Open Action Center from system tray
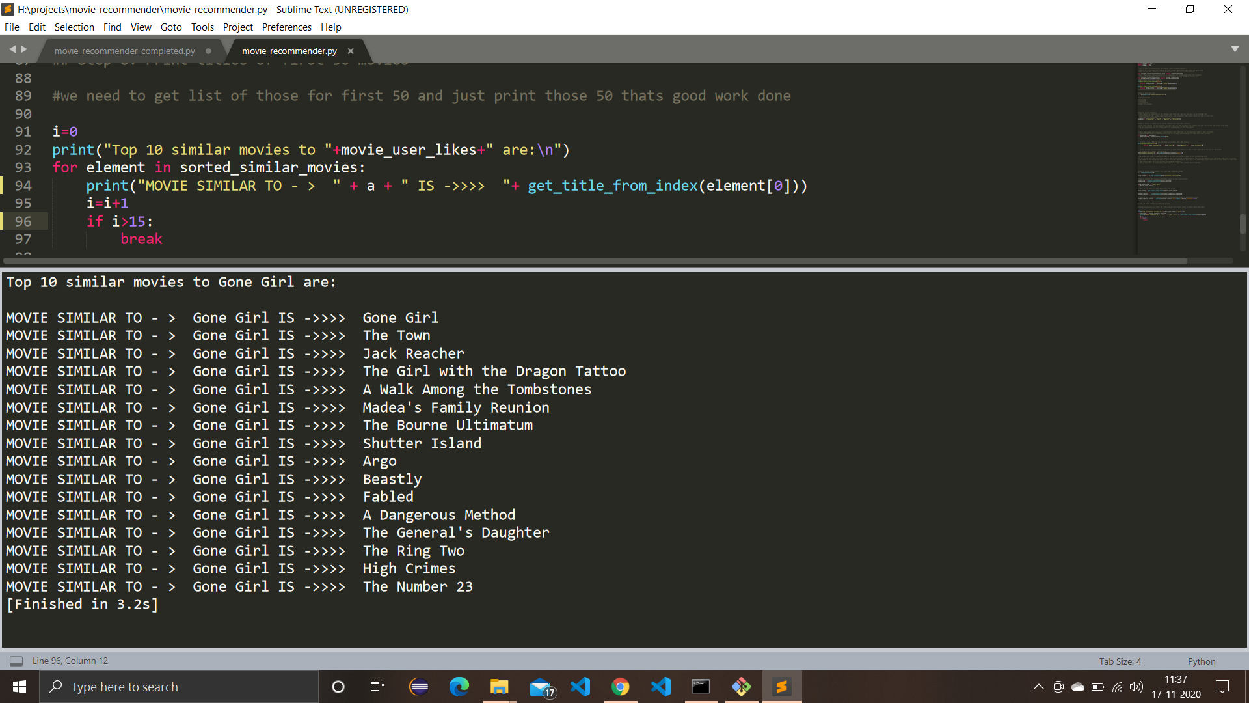This screenshot has width=1249, height=703. [1222, 687]
